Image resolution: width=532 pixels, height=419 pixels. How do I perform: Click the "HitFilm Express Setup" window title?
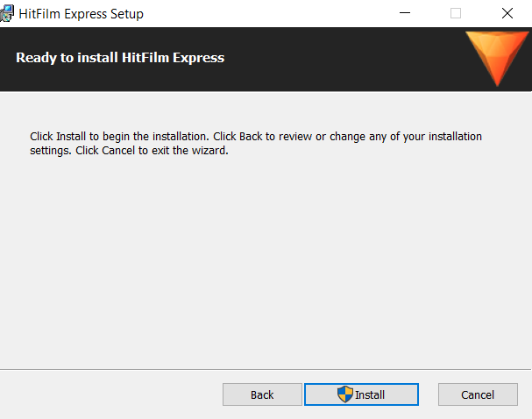82,14
